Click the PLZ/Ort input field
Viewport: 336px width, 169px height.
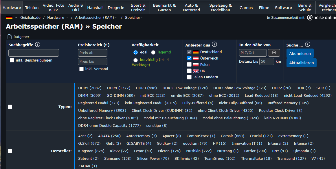tap(253, 53)
